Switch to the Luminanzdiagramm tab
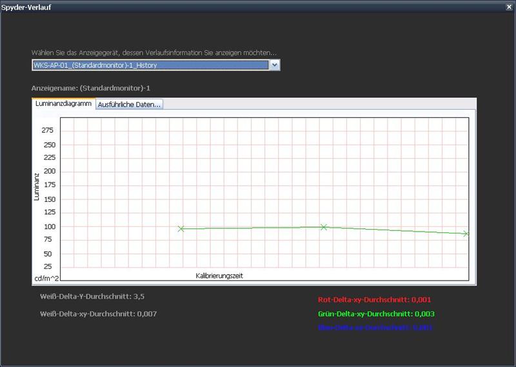516x367 pixels. click(63, 103)
